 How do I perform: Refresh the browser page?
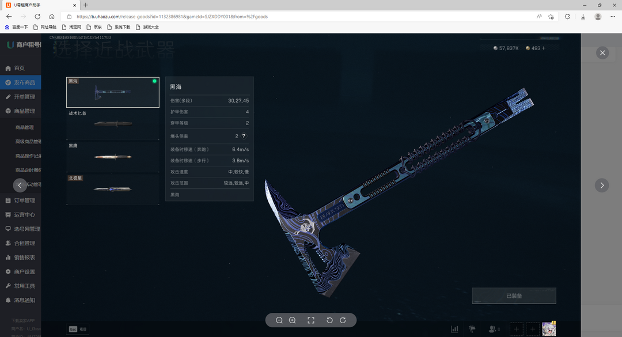[37, 17]
